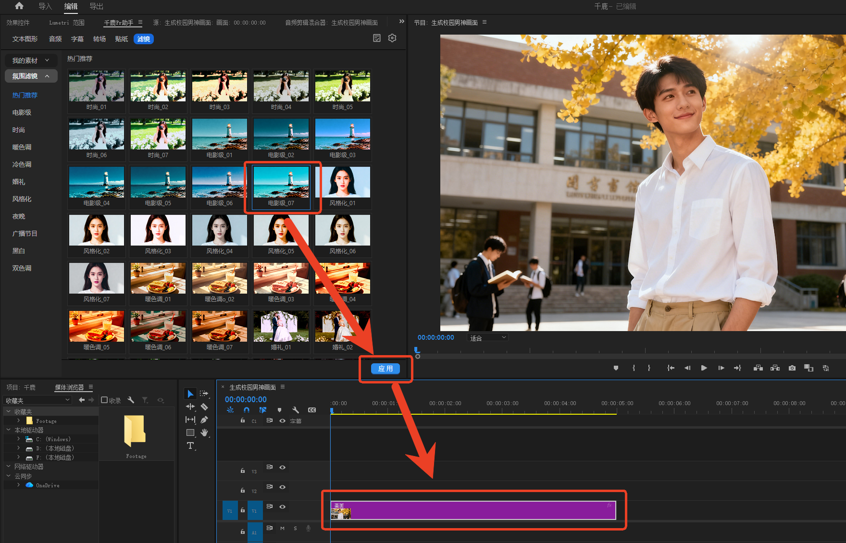The width and height of the screenshot is (846, 543).
Task: Open plugin settings gear icon
Action: coord(392,38)
